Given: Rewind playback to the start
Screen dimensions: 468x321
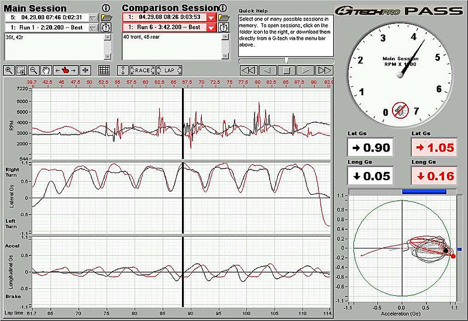Looking at the screenshot, I should (x=249, y=70).
